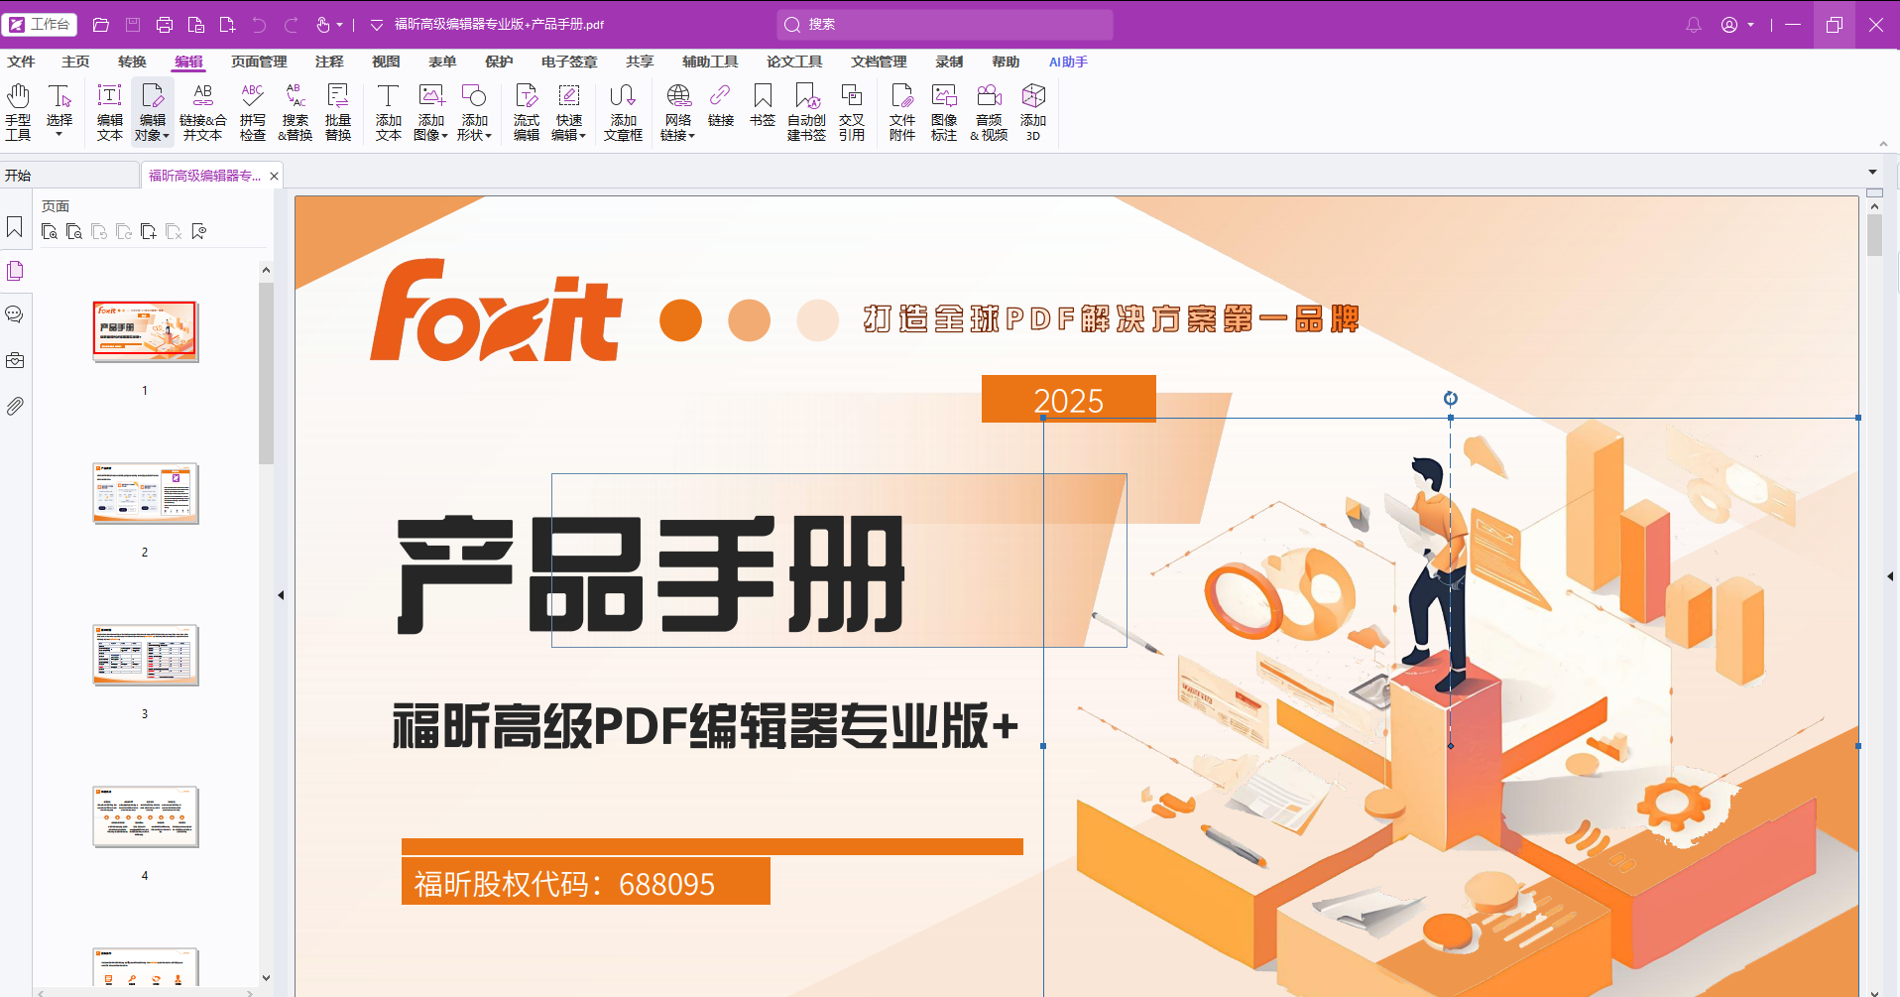Open the Pages side panel icon
The width and height of the screenshot is (1900, 997).
tap(15, 271)
